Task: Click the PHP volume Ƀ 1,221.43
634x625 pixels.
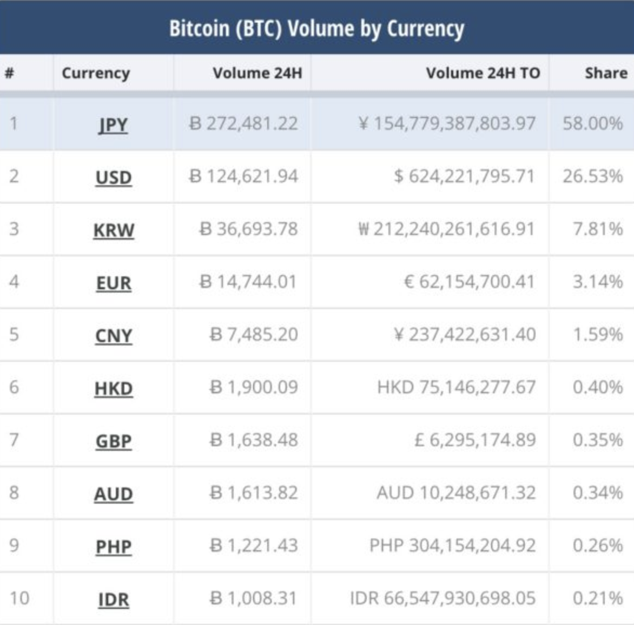Action: pyautogui.click(x=254, y=545)
